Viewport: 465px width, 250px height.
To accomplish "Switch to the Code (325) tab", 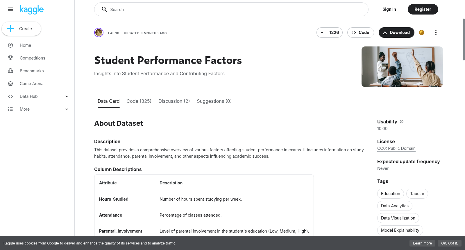I will coord(139,101).
